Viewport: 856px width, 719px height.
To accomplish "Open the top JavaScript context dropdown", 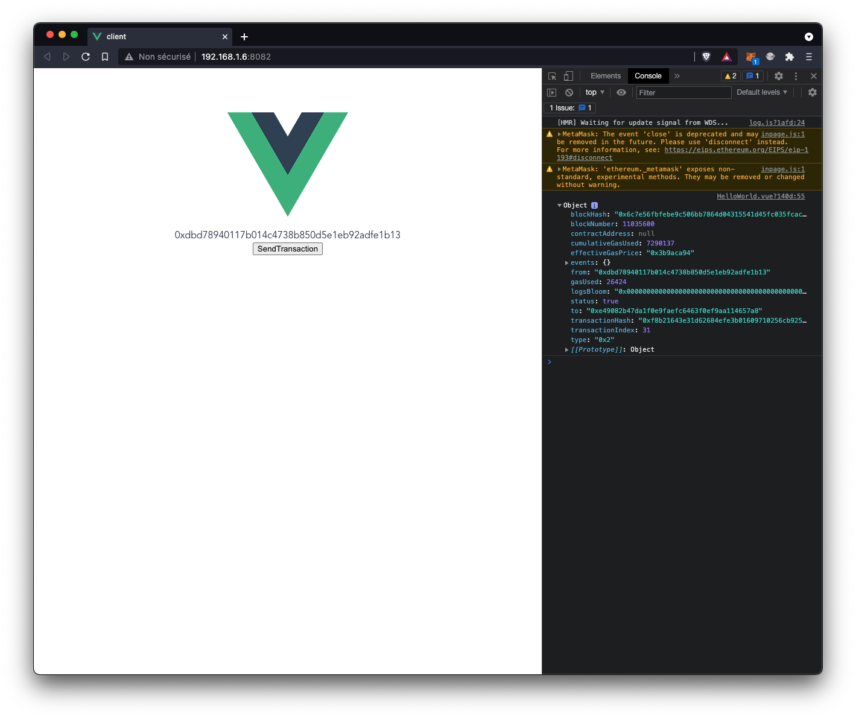I will point(595,92).
